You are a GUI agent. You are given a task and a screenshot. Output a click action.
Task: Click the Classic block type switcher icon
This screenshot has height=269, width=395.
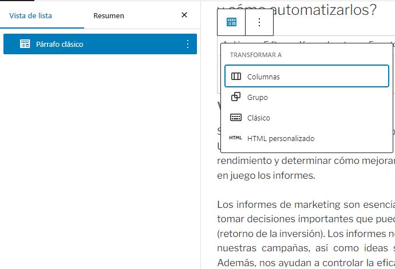[x=231, y=22]
